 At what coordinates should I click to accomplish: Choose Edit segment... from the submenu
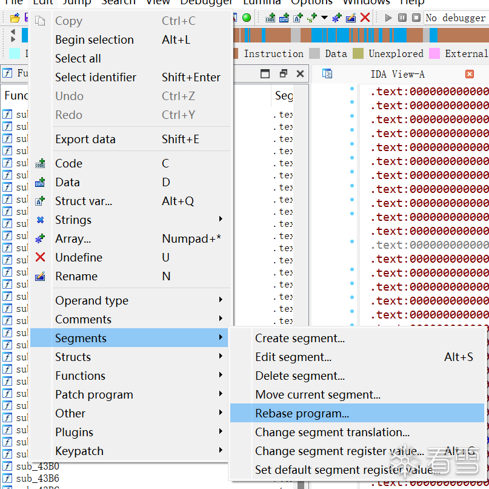pyautogui.click(x=357, y=357)
